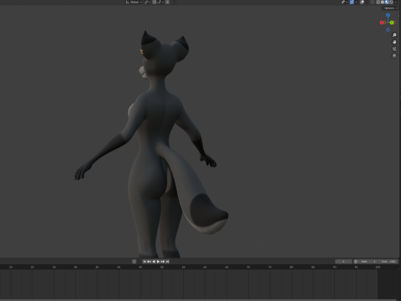Click frame 50 on timeline ruler
The width and height of the screenshot is (401, 301).
[x=162, y=267]
